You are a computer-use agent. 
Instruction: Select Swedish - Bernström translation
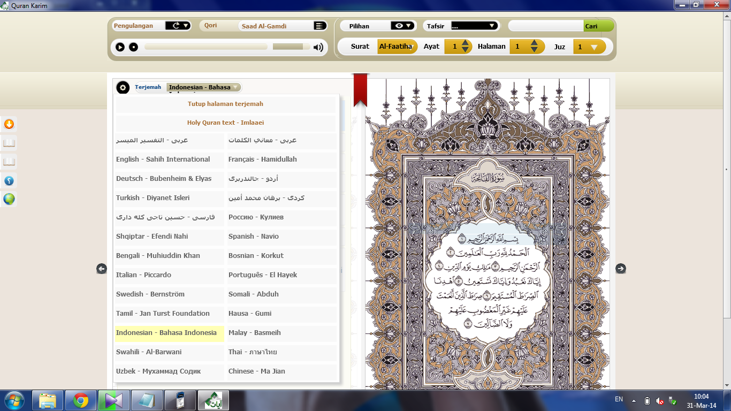click(x=170, y=294)
